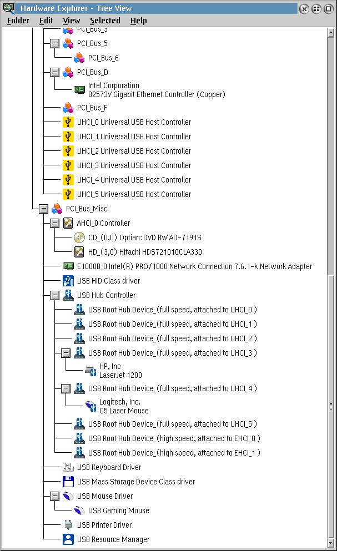
Task: Close the Hardware Explorer window
Action: coord(305,9)
